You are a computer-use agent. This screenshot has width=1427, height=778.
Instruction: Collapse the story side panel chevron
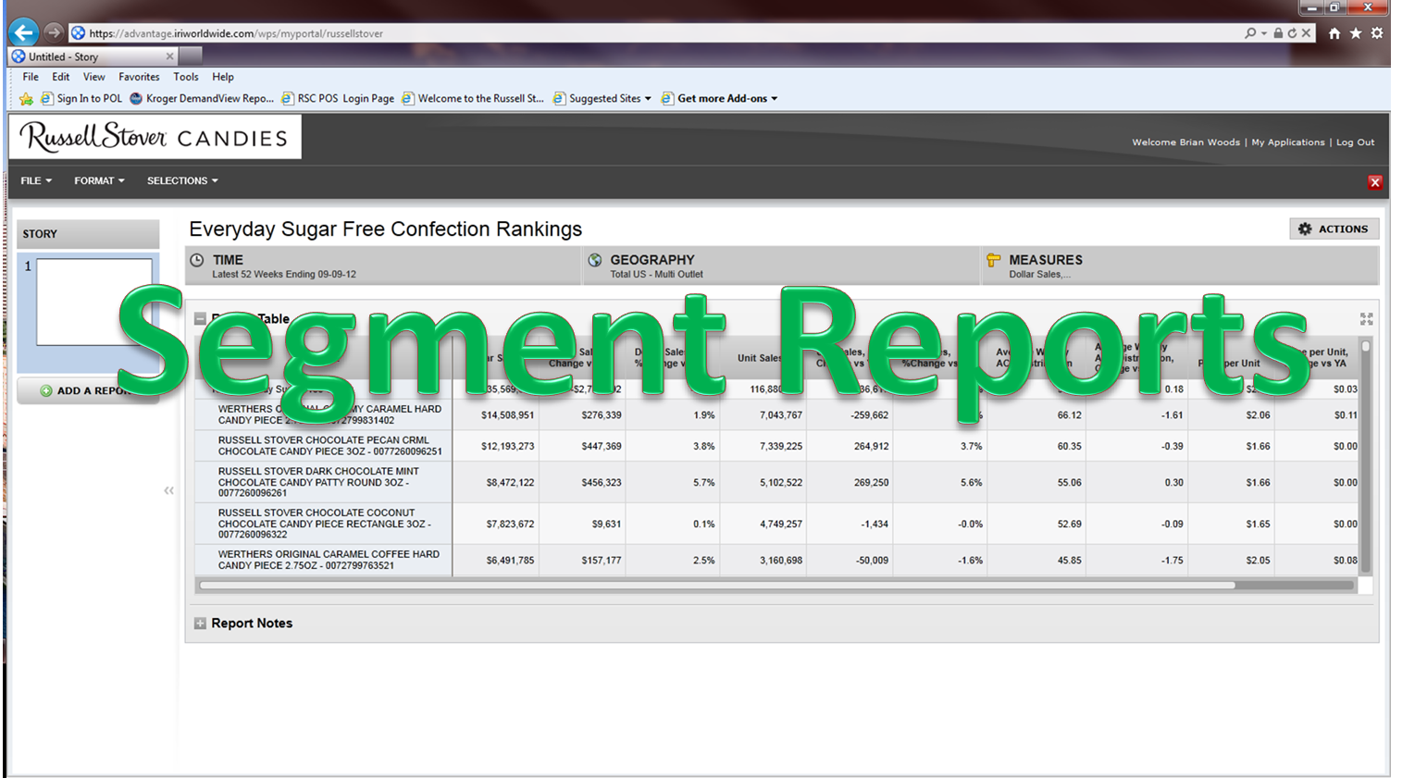(x=168, y=490)
